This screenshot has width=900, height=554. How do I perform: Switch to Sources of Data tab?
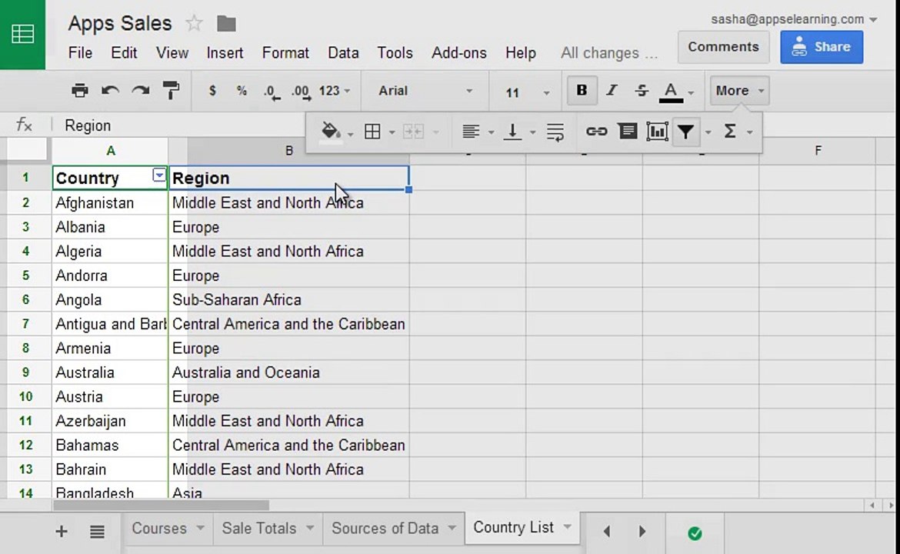(x=385, y=528)
